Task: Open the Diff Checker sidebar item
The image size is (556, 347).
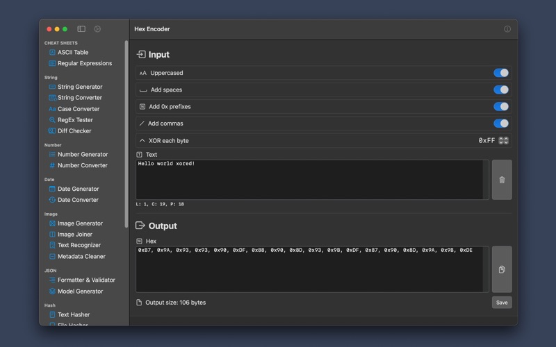Action: pyautogui.click(x=74, y=131)
